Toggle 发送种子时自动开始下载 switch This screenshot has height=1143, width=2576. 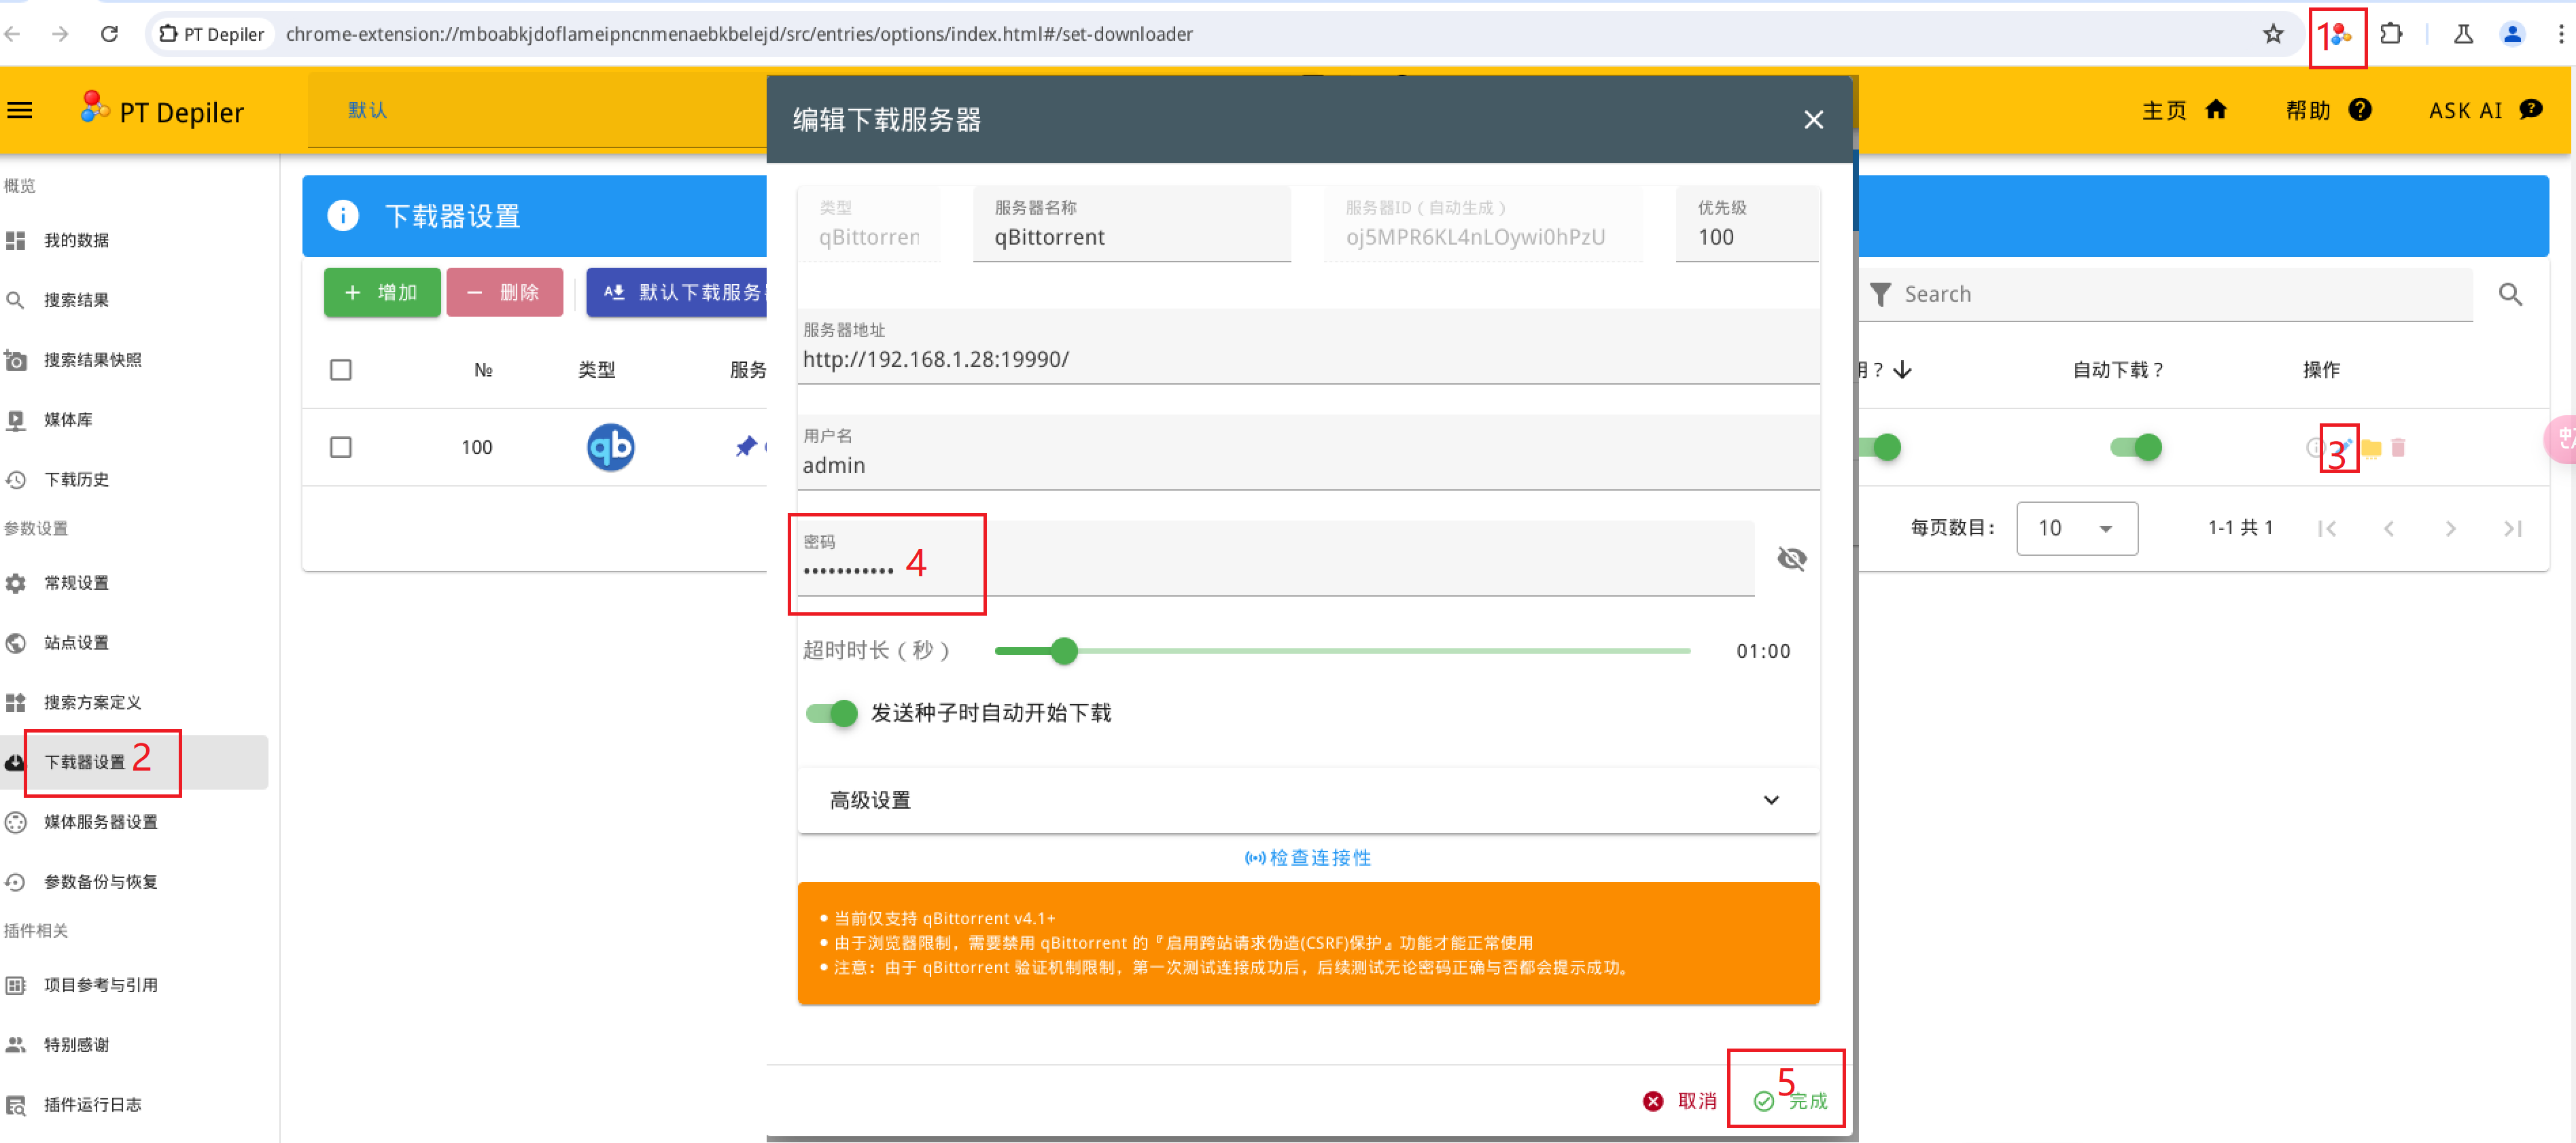(x=832, y=713)
